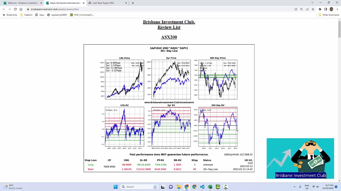Open the Windows Start menu
The image size is (341, 191).
click(x=115, y=187)
